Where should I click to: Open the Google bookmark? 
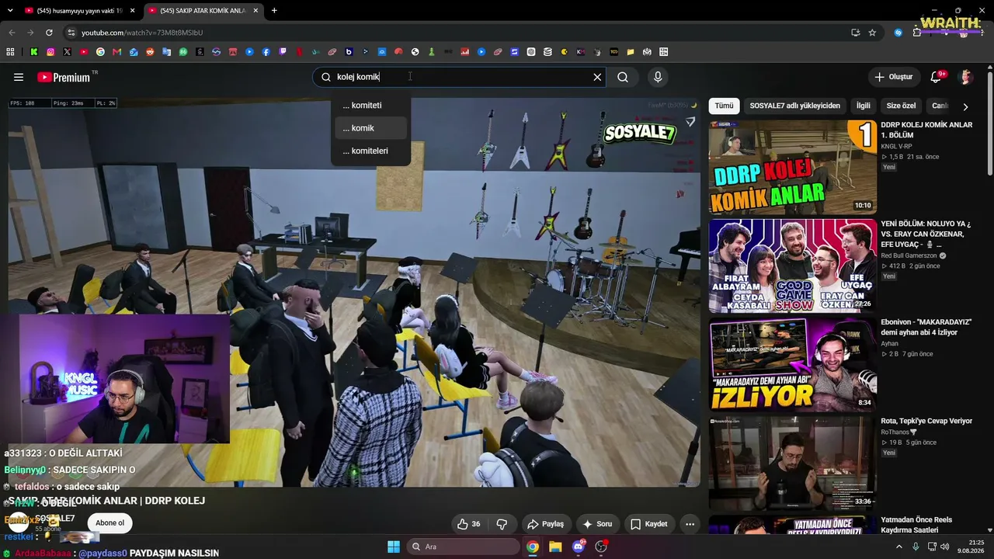tap(100, 52)
